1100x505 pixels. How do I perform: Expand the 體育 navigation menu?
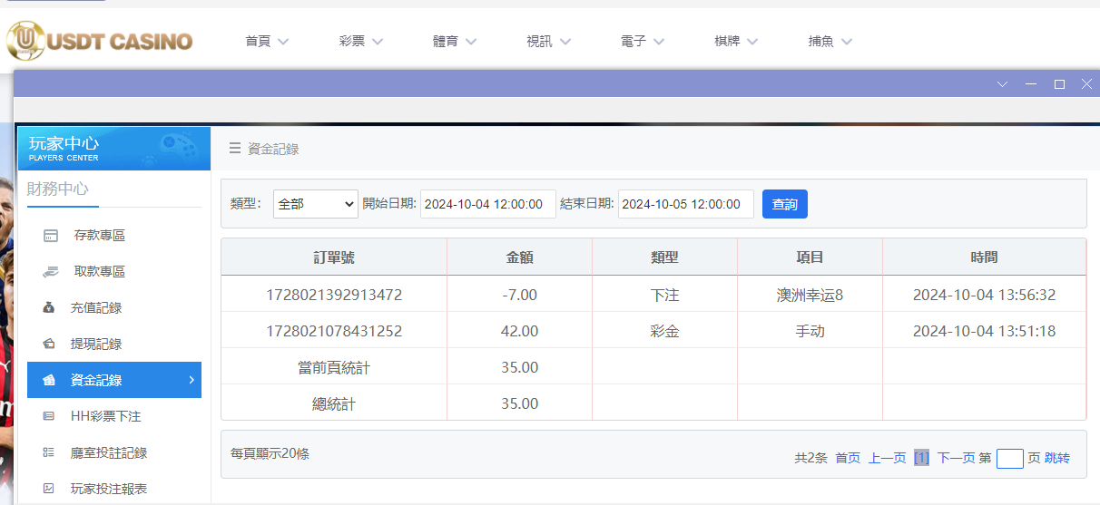(x=454, y=42)
